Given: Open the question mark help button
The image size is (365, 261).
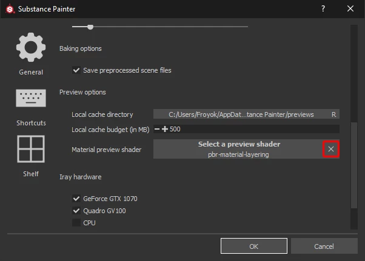Looking at the screenshot, I should [x=323, y=8].
